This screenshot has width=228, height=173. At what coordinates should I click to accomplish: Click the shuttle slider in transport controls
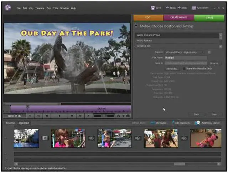click(104, 116)
